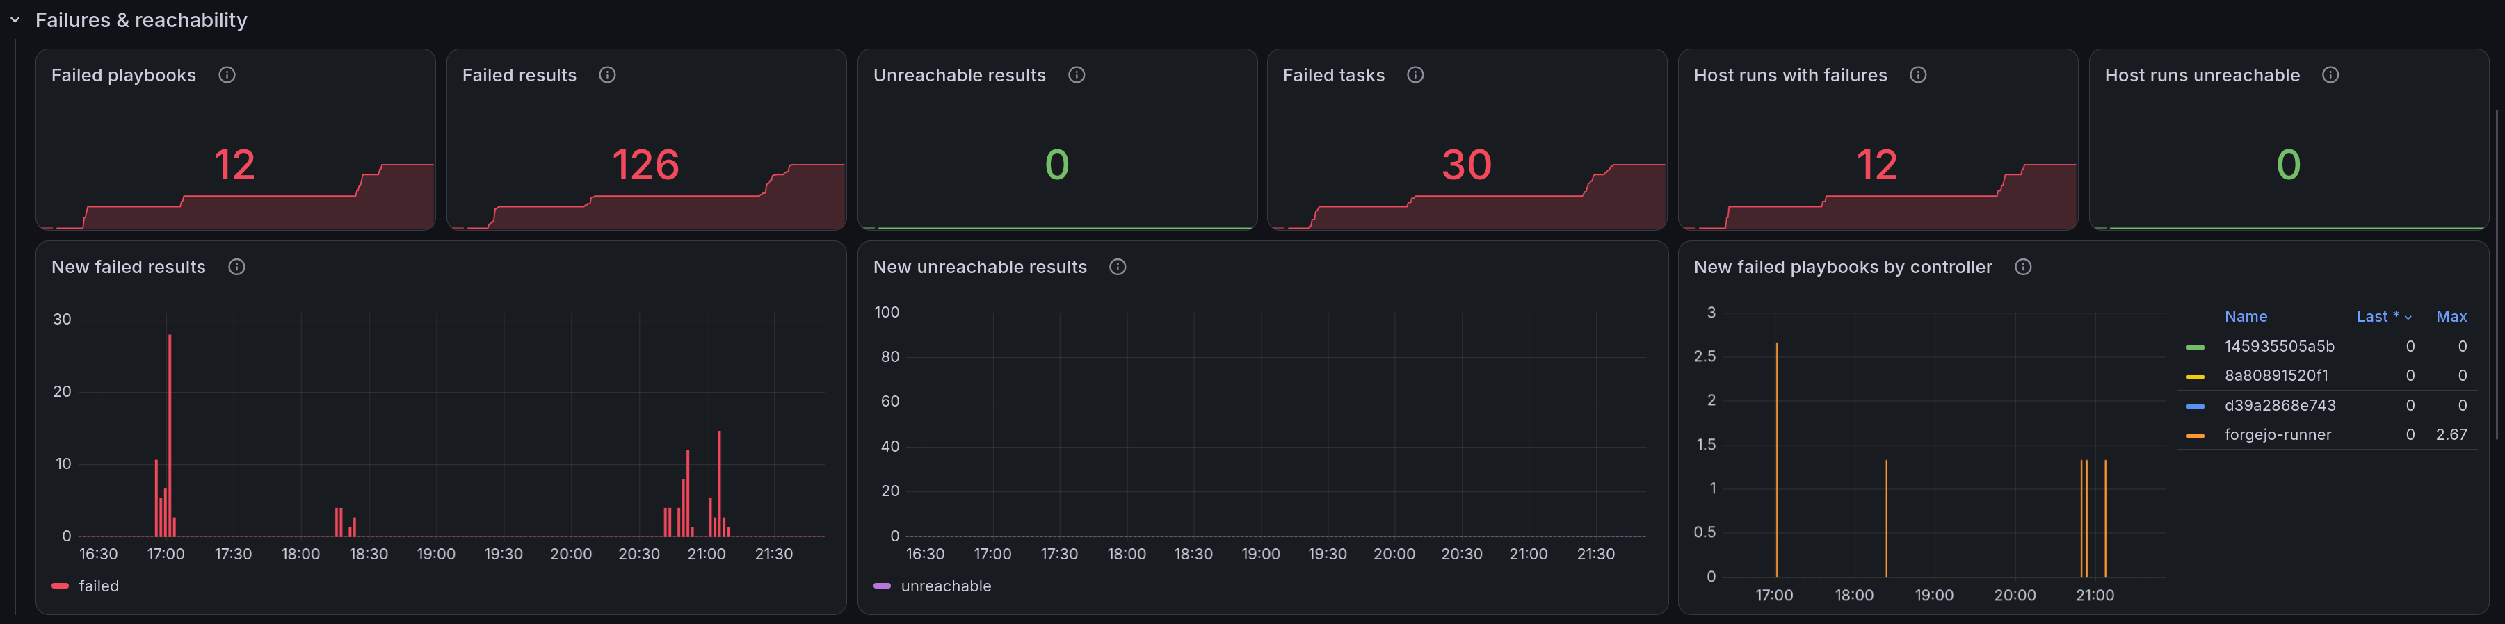The image size is (2505, 624).
Task: Click info icon next to Failed tasks
Action: [x=1415, y=75]
